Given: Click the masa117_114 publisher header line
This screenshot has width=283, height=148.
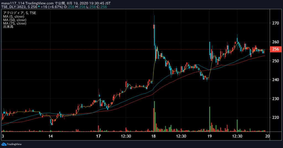Looking at the screenshot, I should (56, 3).
